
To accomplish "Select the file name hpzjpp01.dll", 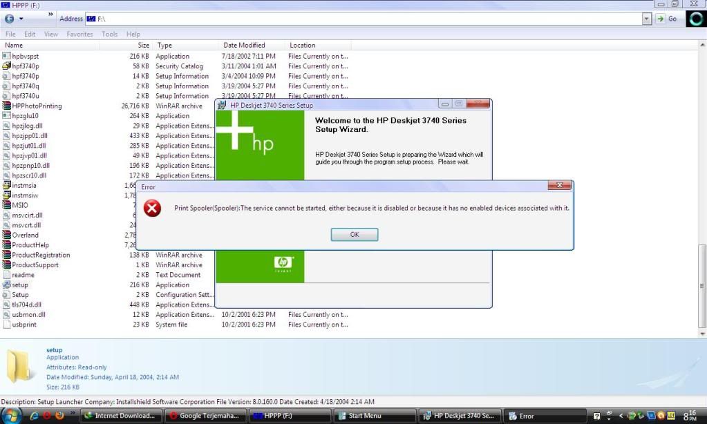I will click(x=29, y=135).
